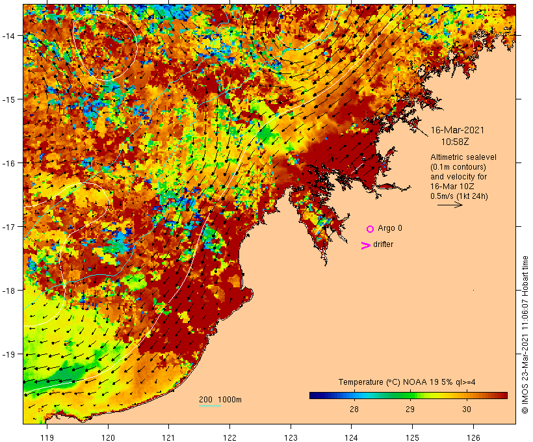Click the 'Argo 0' legend label
533x442 pixels.
(x=390, y=228)
